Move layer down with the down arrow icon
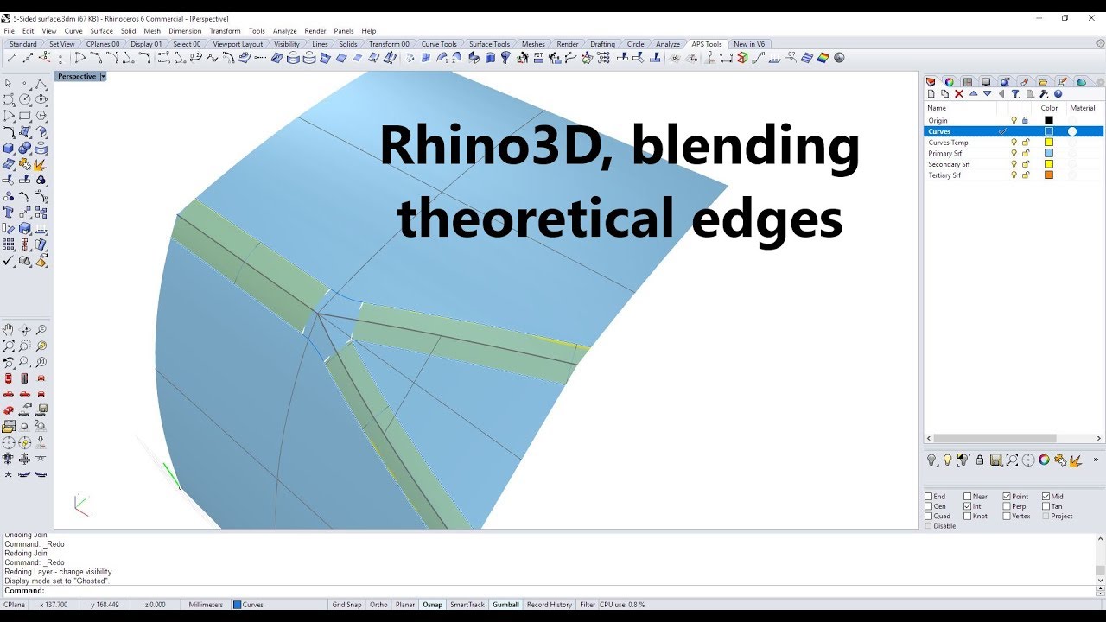 [987, 93]
